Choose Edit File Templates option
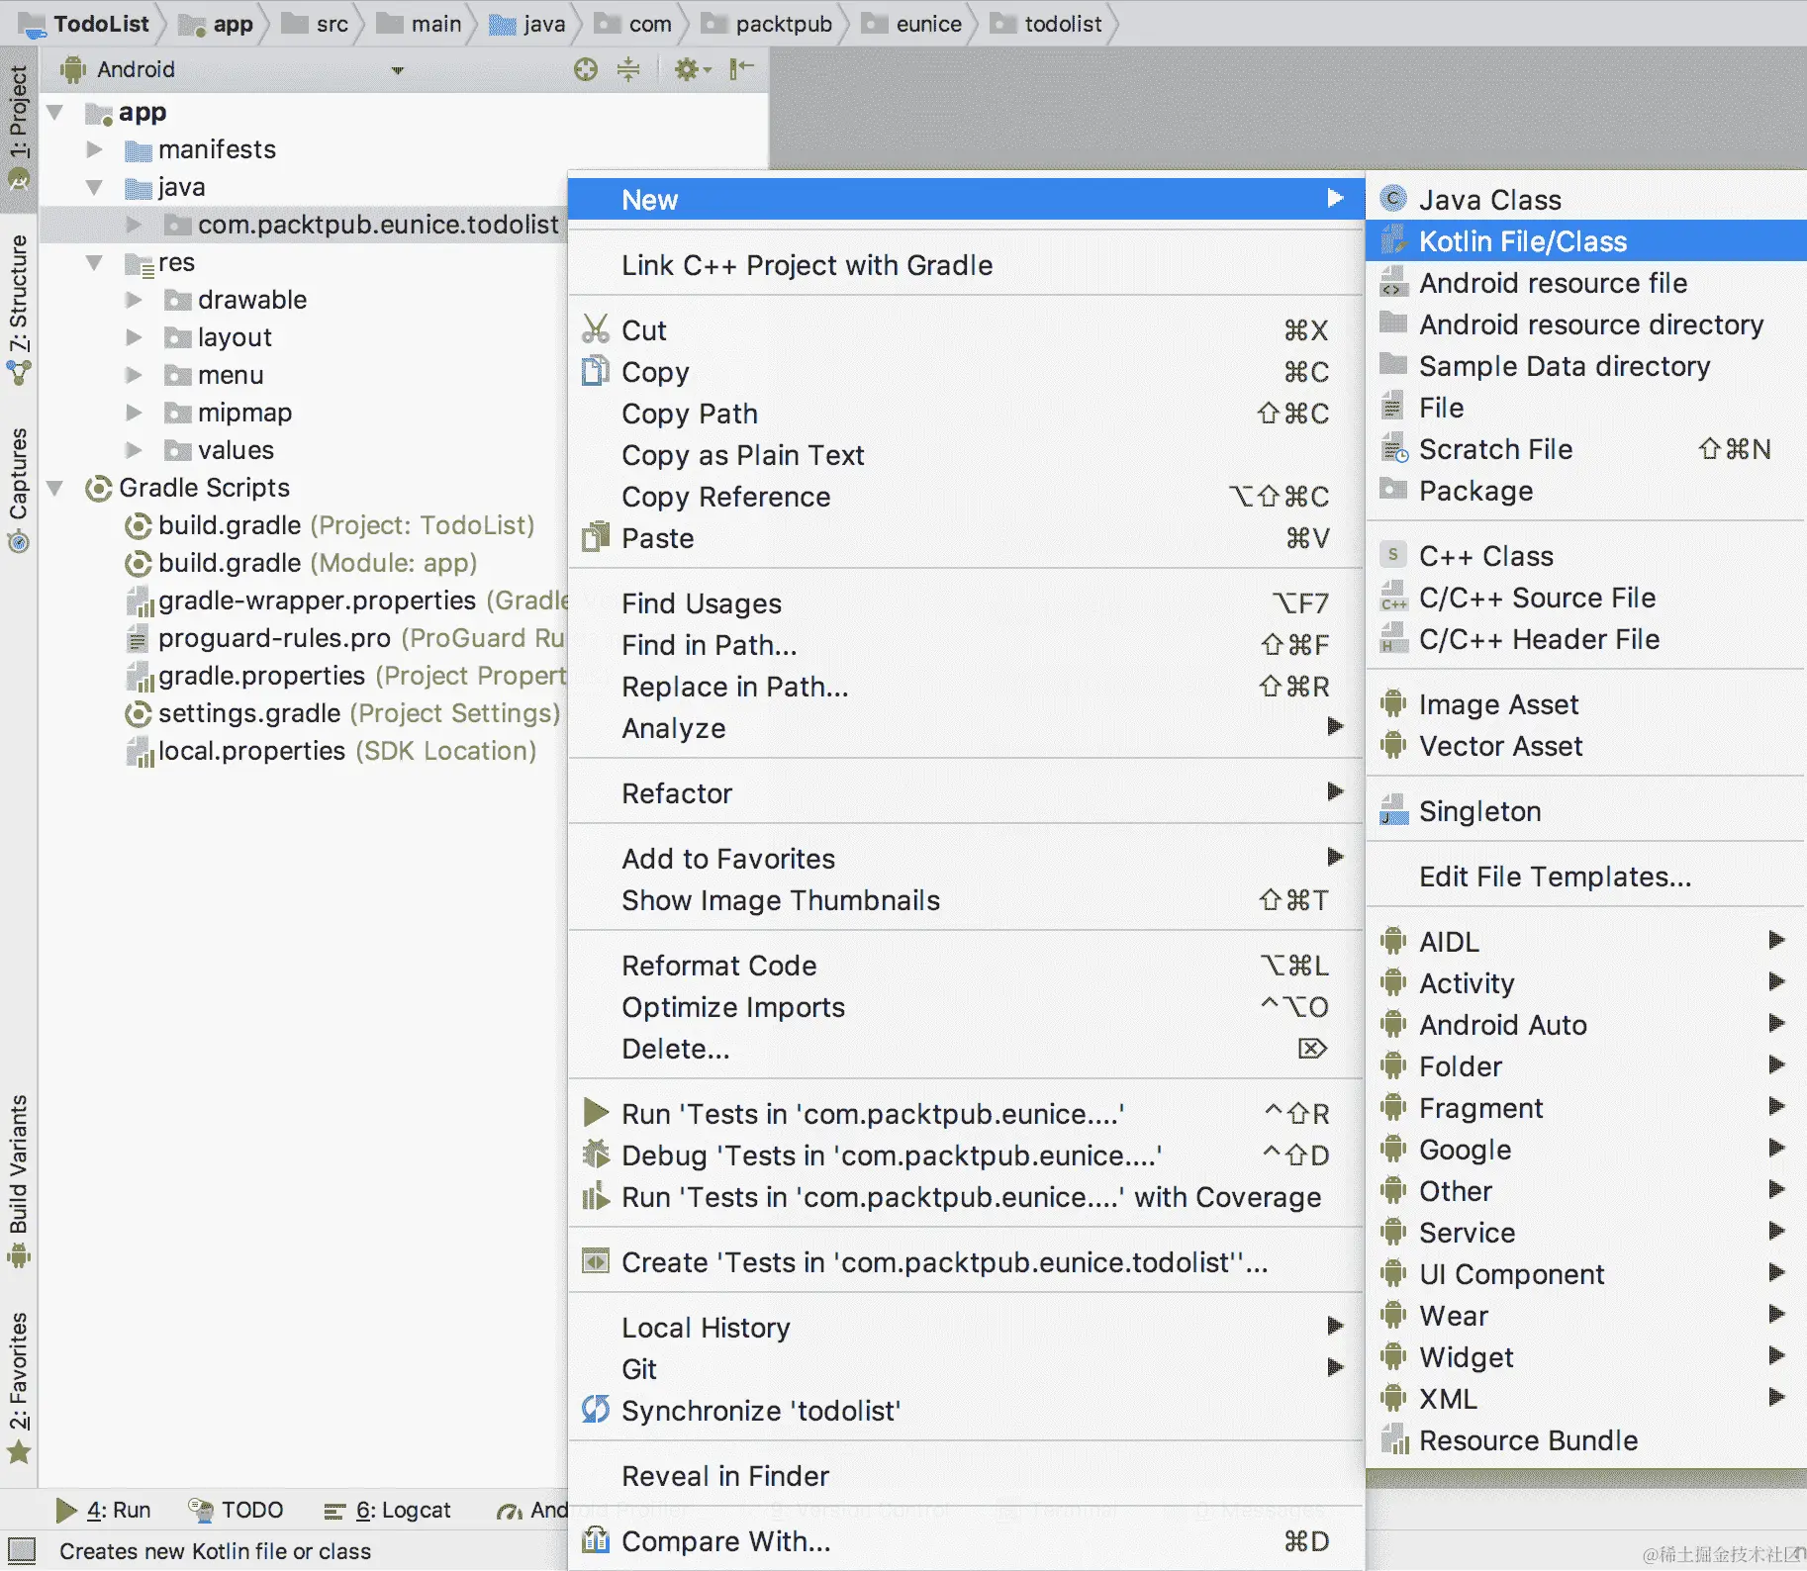Screen dimensions: 1807x1571 [x=1585, y=876]
